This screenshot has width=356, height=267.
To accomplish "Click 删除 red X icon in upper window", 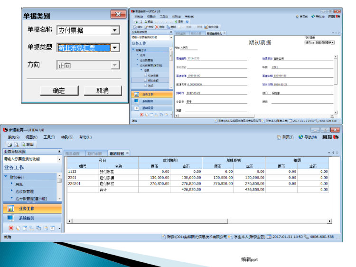I will (x=157, y=27).
